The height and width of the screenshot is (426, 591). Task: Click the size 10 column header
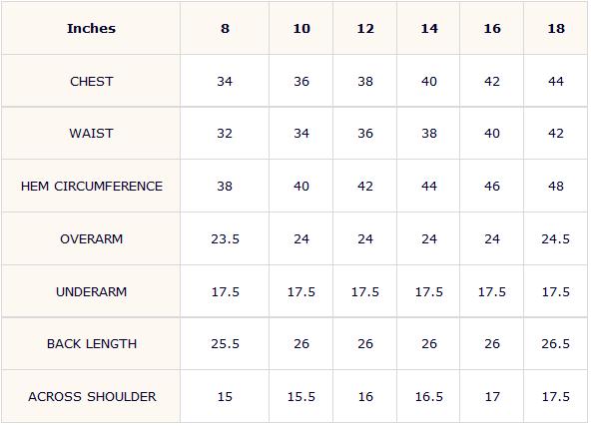coord(301,29)
